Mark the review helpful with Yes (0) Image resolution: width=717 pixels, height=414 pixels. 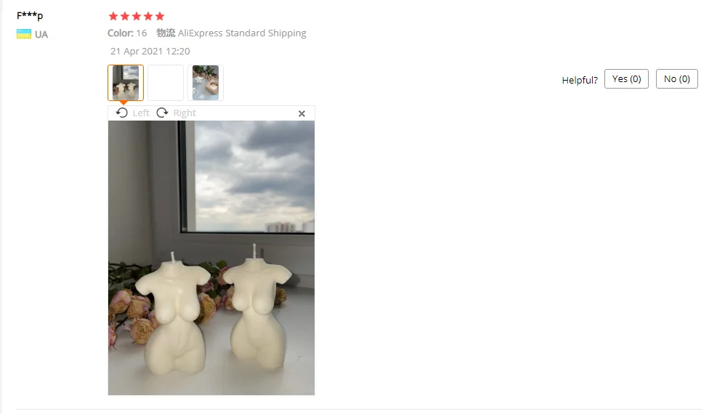point(626,79)
